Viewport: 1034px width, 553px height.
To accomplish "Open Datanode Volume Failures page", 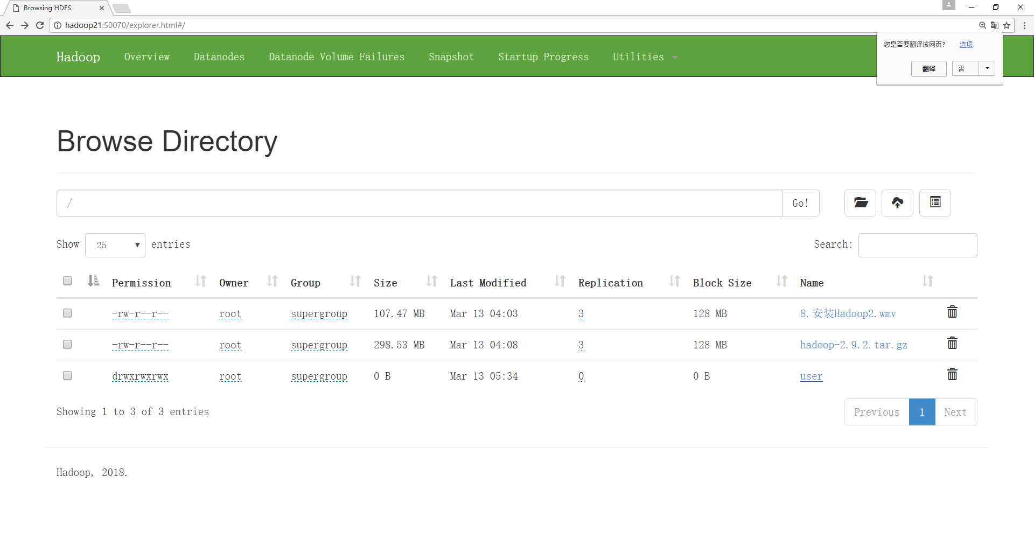I will pos(337,57).
